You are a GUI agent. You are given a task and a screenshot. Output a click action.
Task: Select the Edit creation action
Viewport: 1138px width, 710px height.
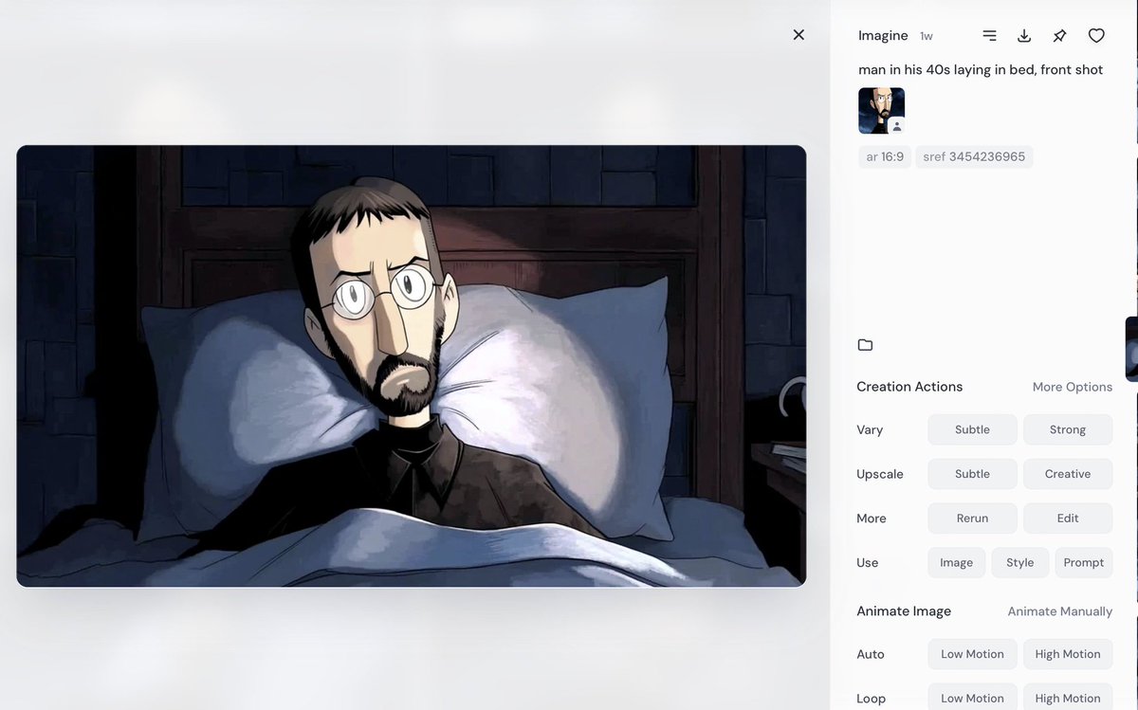1068,518
